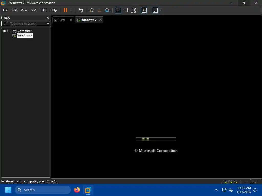
Task: Open the Snapshot Manager
Action: 107,10
